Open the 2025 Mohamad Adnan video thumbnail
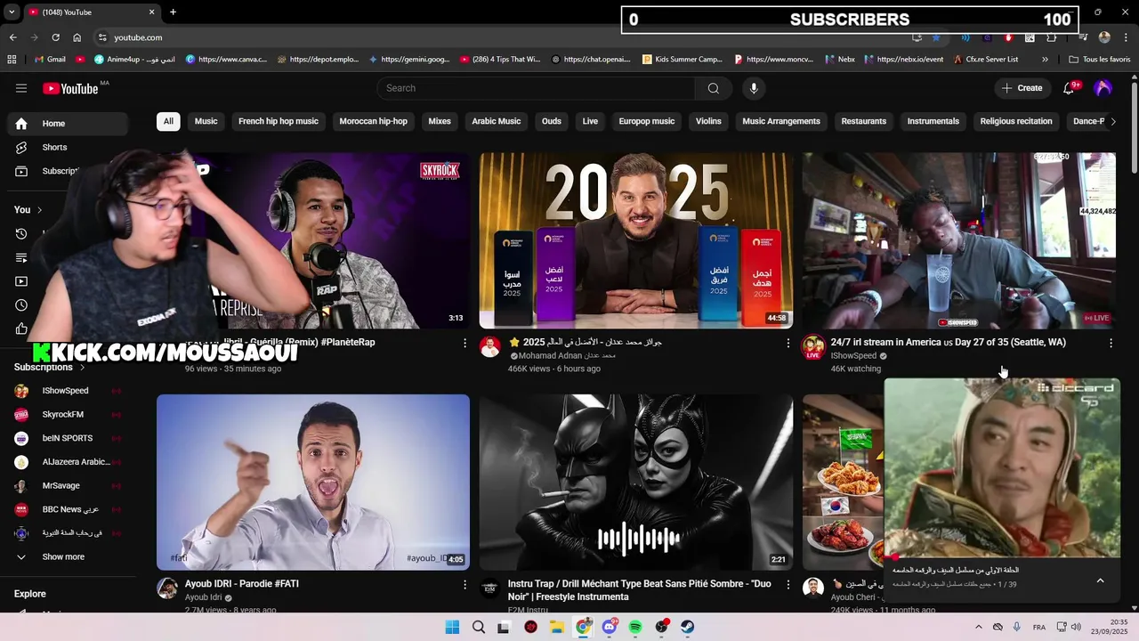The height and width of the screenshot is (641, 1139). point(635,240)
